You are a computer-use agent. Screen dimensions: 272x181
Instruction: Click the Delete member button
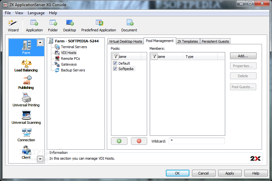click(243, 76)
